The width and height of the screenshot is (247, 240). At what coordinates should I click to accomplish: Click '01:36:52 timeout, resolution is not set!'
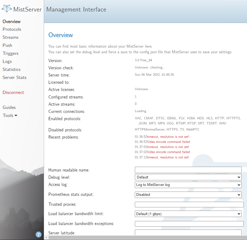tap(162, 137)
